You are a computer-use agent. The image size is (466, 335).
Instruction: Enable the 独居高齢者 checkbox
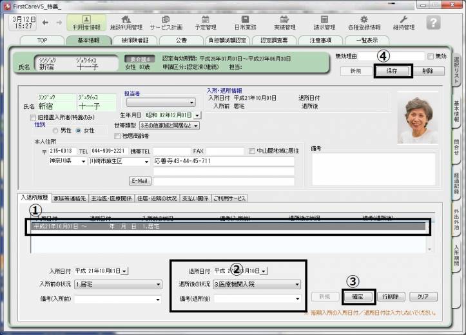(116, 136)
